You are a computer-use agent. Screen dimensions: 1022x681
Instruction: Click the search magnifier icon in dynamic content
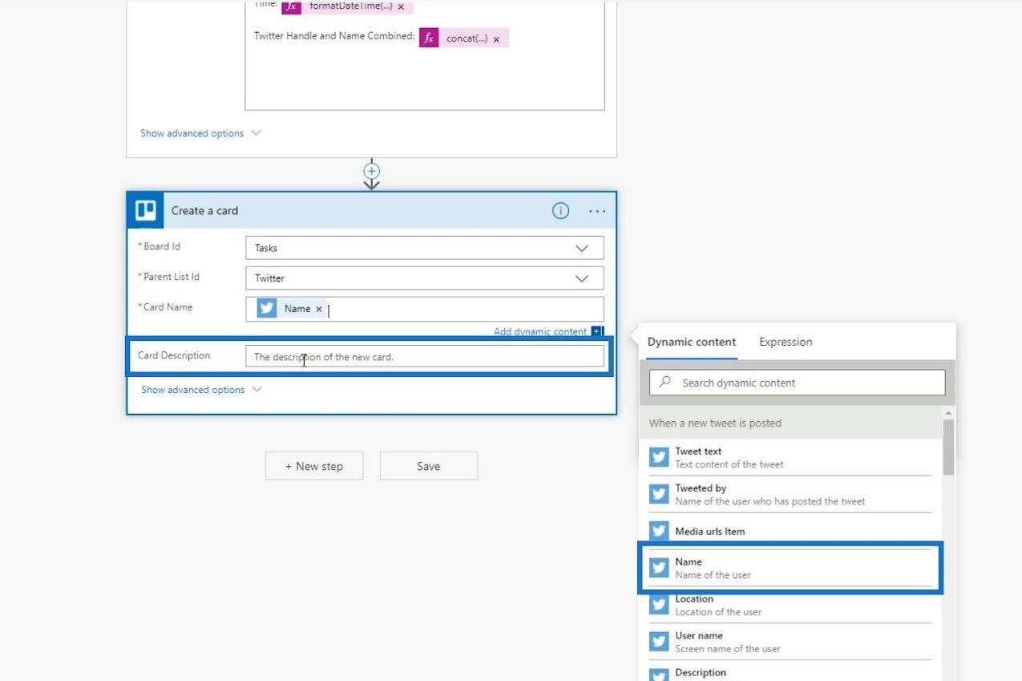click(x=665, y=383)
